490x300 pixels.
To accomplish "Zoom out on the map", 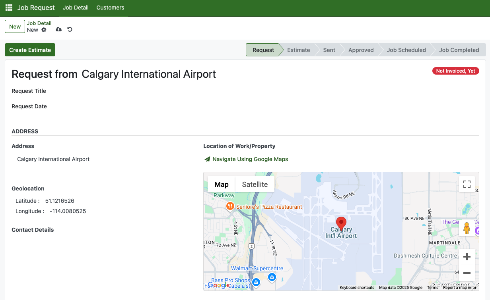I will click(467, 273).
